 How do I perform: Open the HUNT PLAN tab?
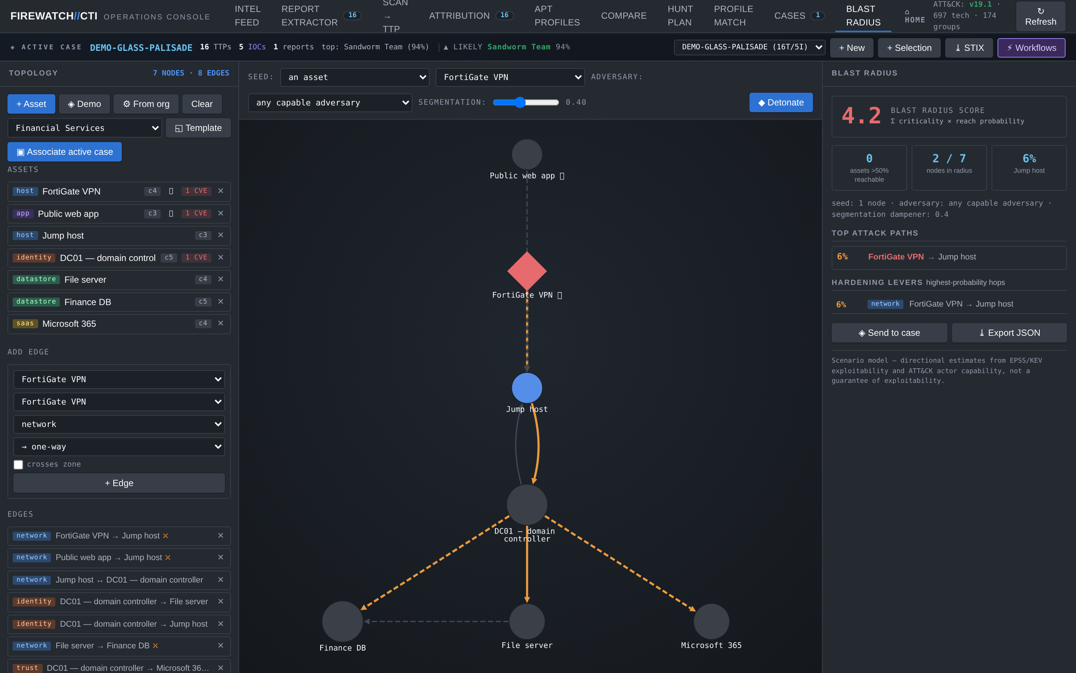point(680,16)
